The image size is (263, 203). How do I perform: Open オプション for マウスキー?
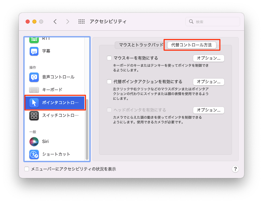[209, 58]
